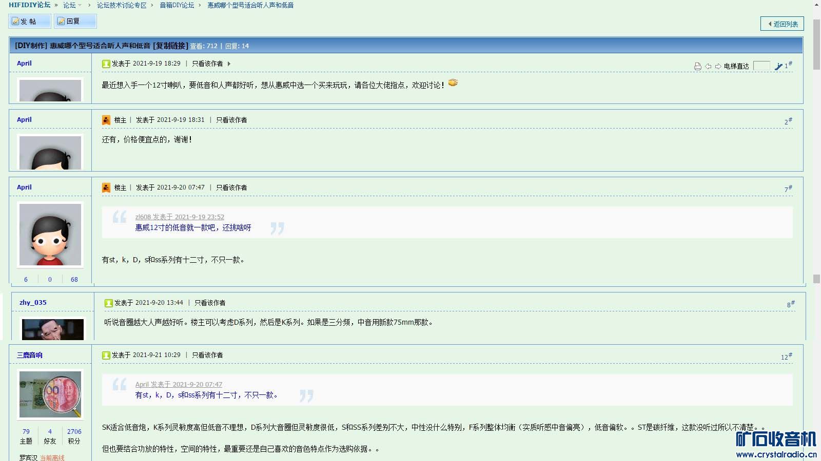This screenshot has height=461, width=821.
Task: Click the 罗宾汉 user rank link
Action: point(28,457)
